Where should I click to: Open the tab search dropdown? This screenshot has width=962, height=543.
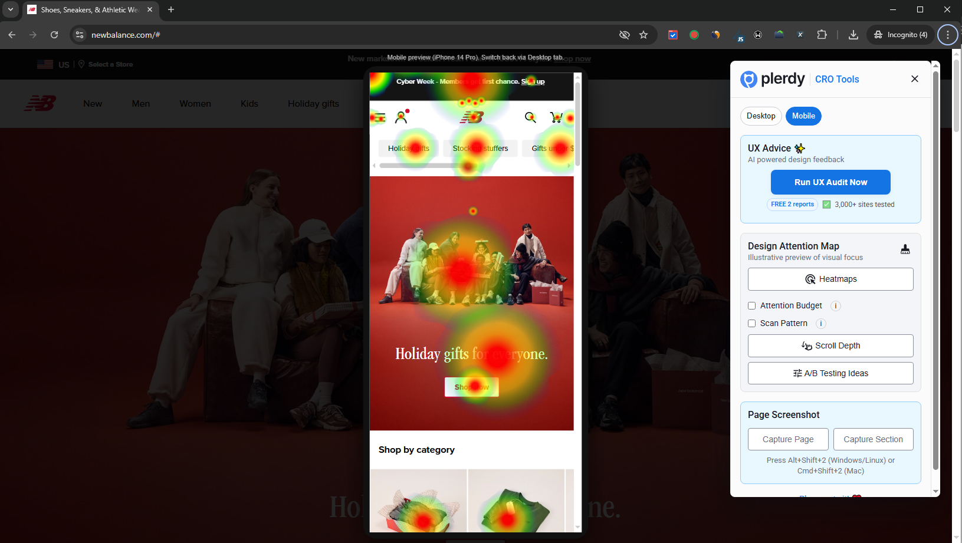click(10, 9)
